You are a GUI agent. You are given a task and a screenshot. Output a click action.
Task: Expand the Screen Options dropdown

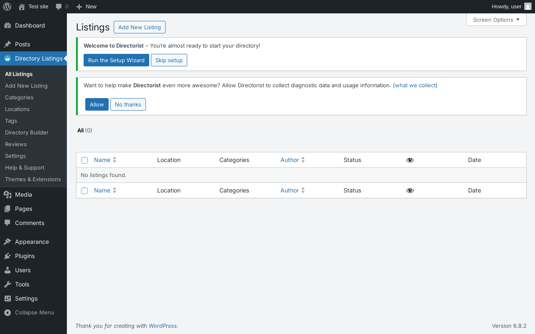point(496,20)
